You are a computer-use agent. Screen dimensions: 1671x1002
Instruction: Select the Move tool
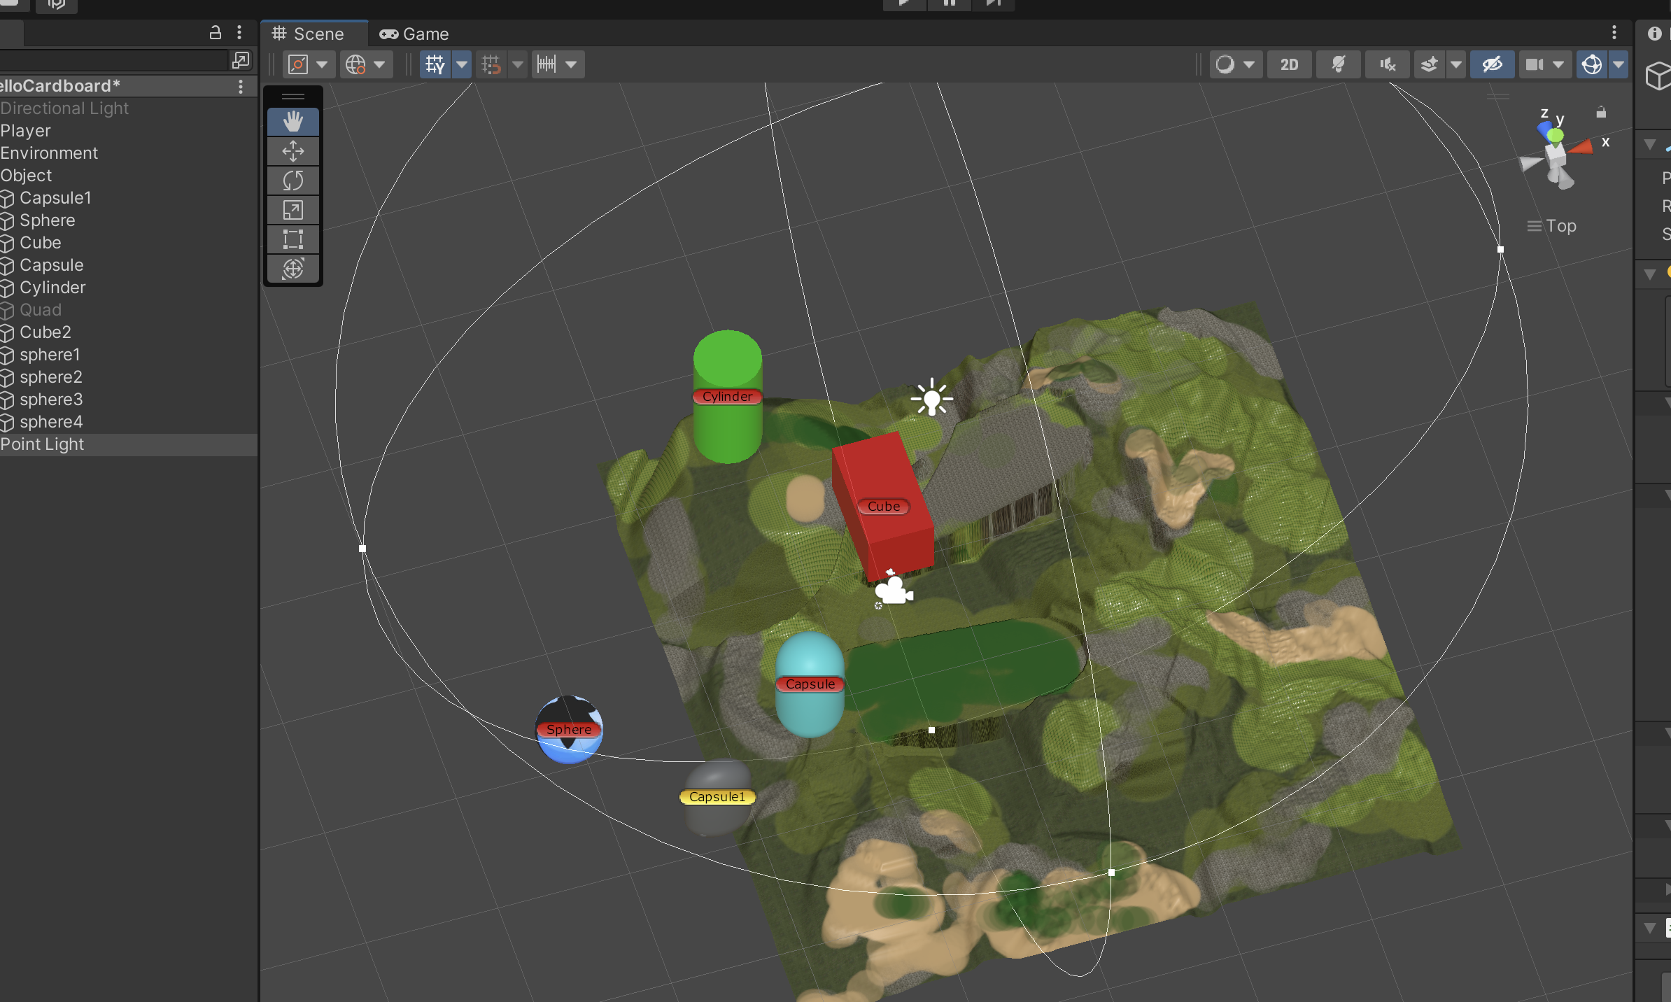point(293,151)
